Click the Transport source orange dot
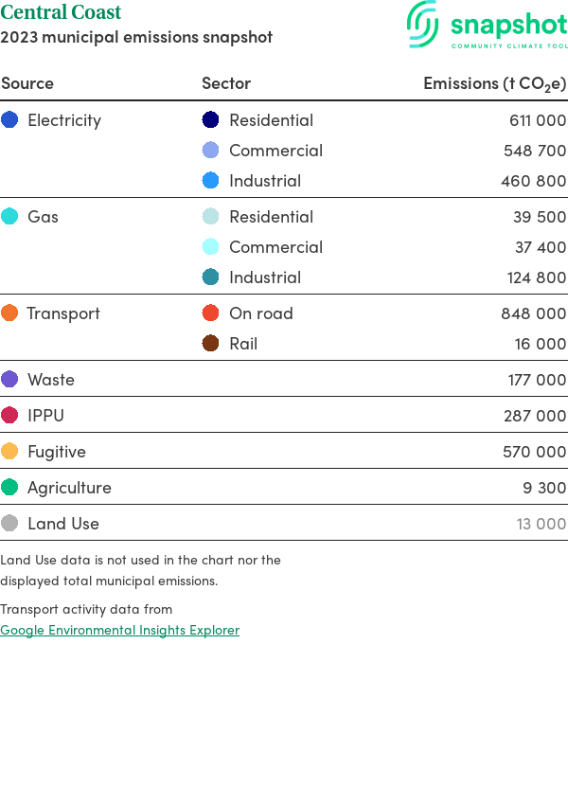This screenshot has height=805, width=568. [x=9, y=313]
